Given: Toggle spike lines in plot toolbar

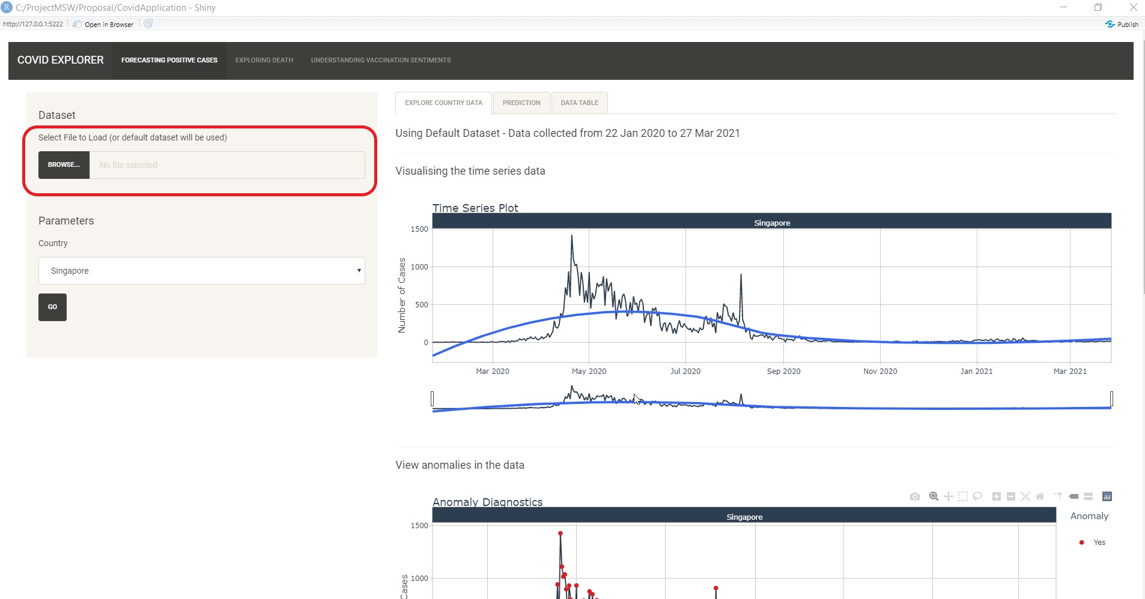Looking at the screenshot, I should 1058,496.
